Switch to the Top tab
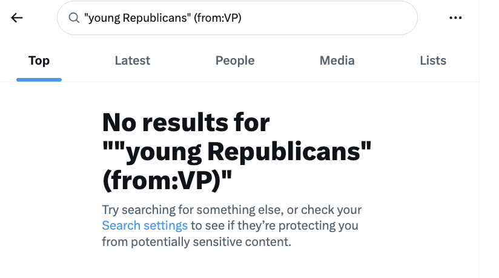This screenshot has height=278, width=499. point(39,60)
